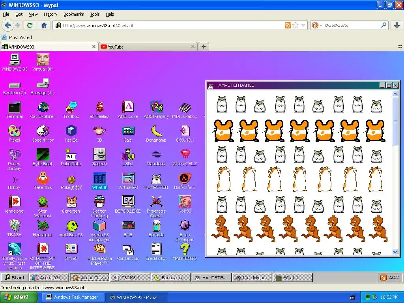The height and width of the screenshot is (303, 404).
Task: Open the MANIFESTO question mark icon
Action: pos(185,252)
